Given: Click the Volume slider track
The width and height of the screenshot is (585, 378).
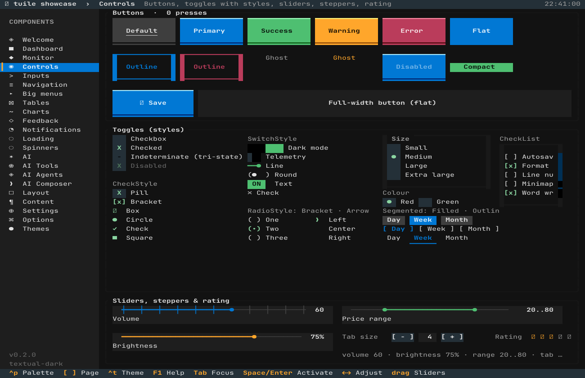Looking at the screenshot, I should coord(214,310).
